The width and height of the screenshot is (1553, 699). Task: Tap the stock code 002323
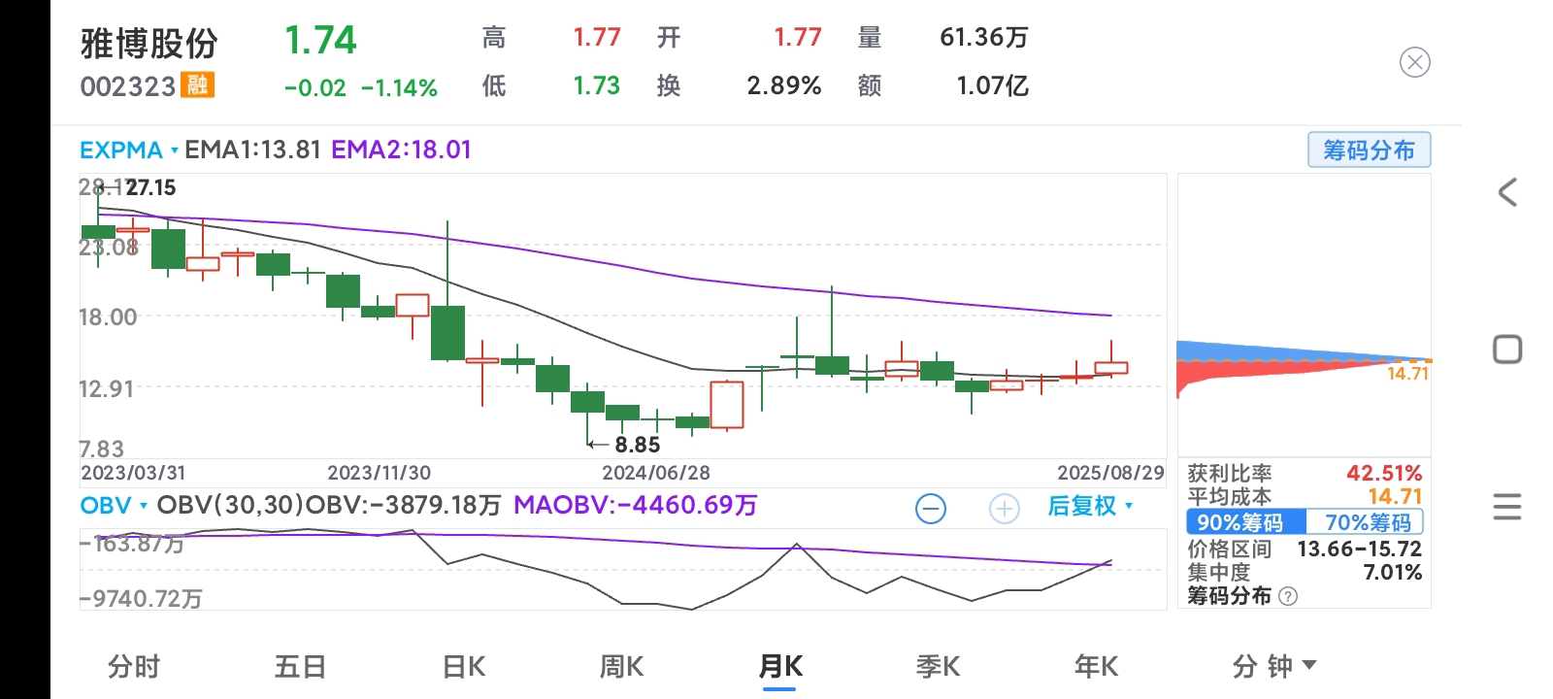[127, 86]
